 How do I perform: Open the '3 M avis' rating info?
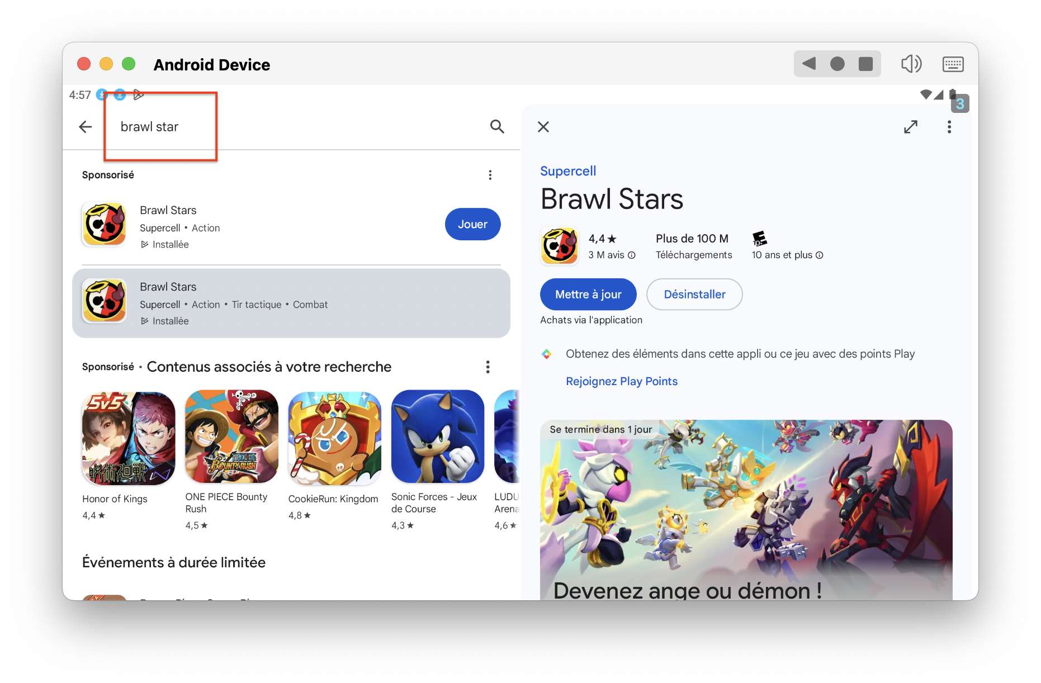[612, 255]
